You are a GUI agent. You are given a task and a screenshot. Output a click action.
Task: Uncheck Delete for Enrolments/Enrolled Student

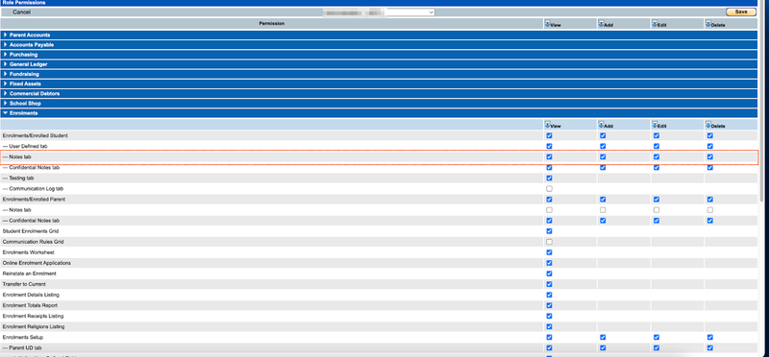tap(710, 135)
